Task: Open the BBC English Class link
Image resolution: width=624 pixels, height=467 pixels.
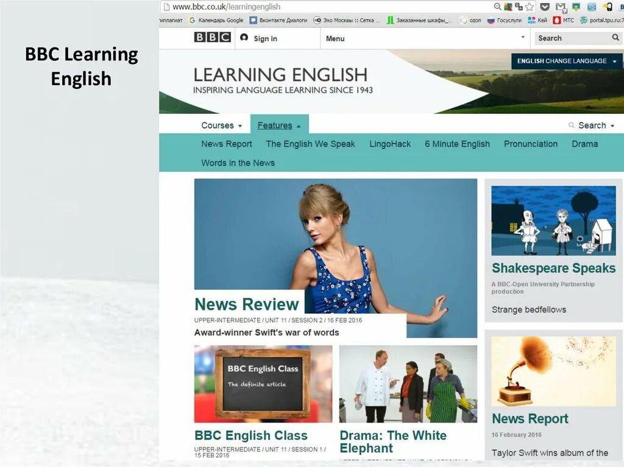Action: coord(250,435)
